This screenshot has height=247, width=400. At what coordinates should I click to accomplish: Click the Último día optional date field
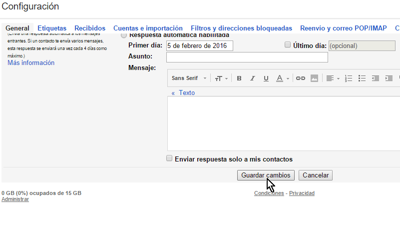(x=362, y=45)
